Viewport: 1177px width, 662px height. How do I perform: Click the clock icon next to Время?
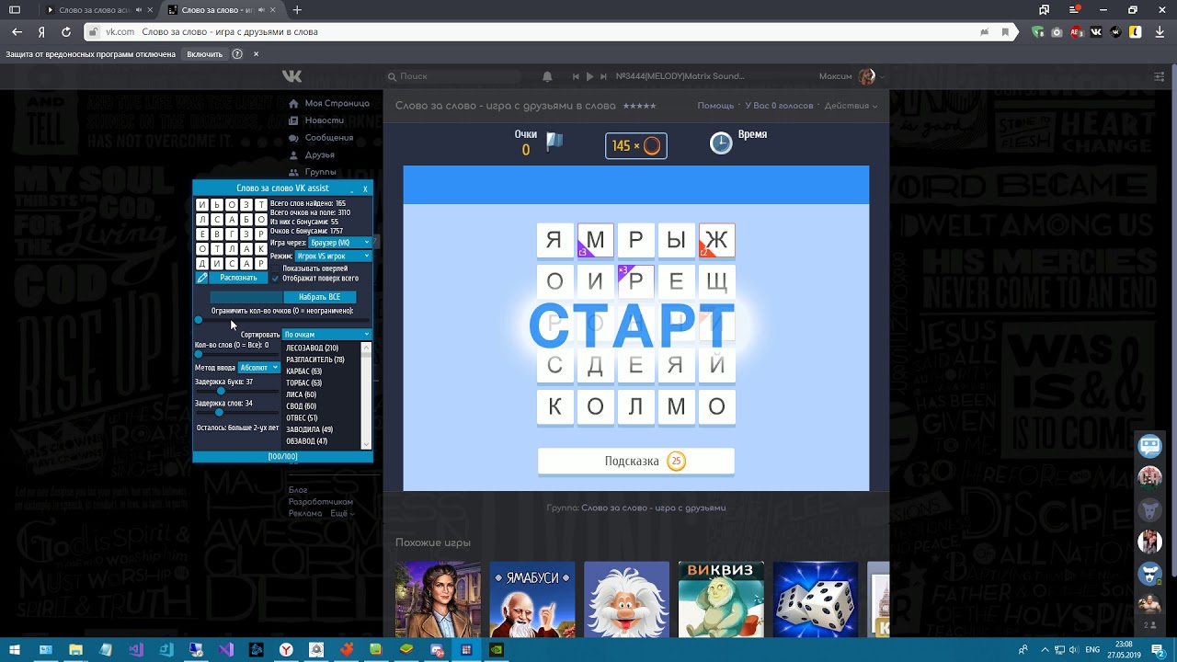(721, 143)
